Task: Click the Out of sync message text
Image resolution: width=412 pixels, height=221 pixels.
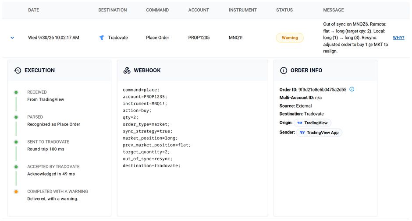Action: (x=355, y=38)
